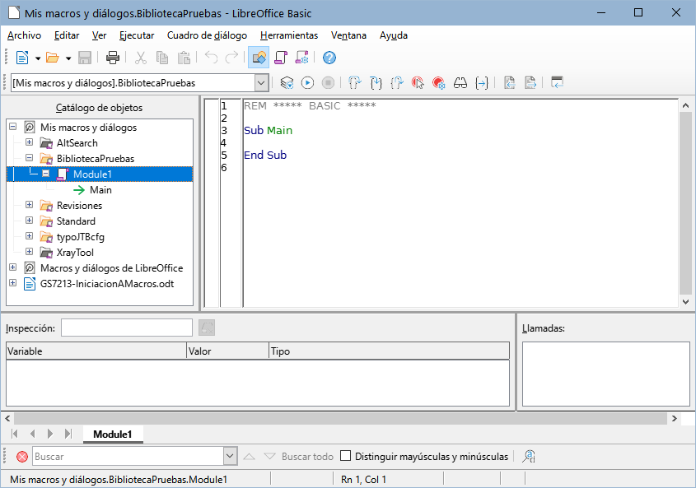
Task: Expand the AltSearch library
Action: 30,142
